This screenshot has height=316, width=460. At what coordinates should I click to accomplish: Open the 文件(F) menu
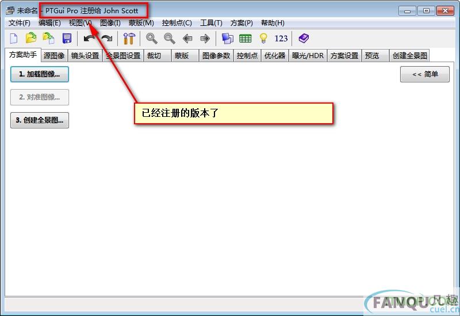pyautogui.click(x=20, y=23)
